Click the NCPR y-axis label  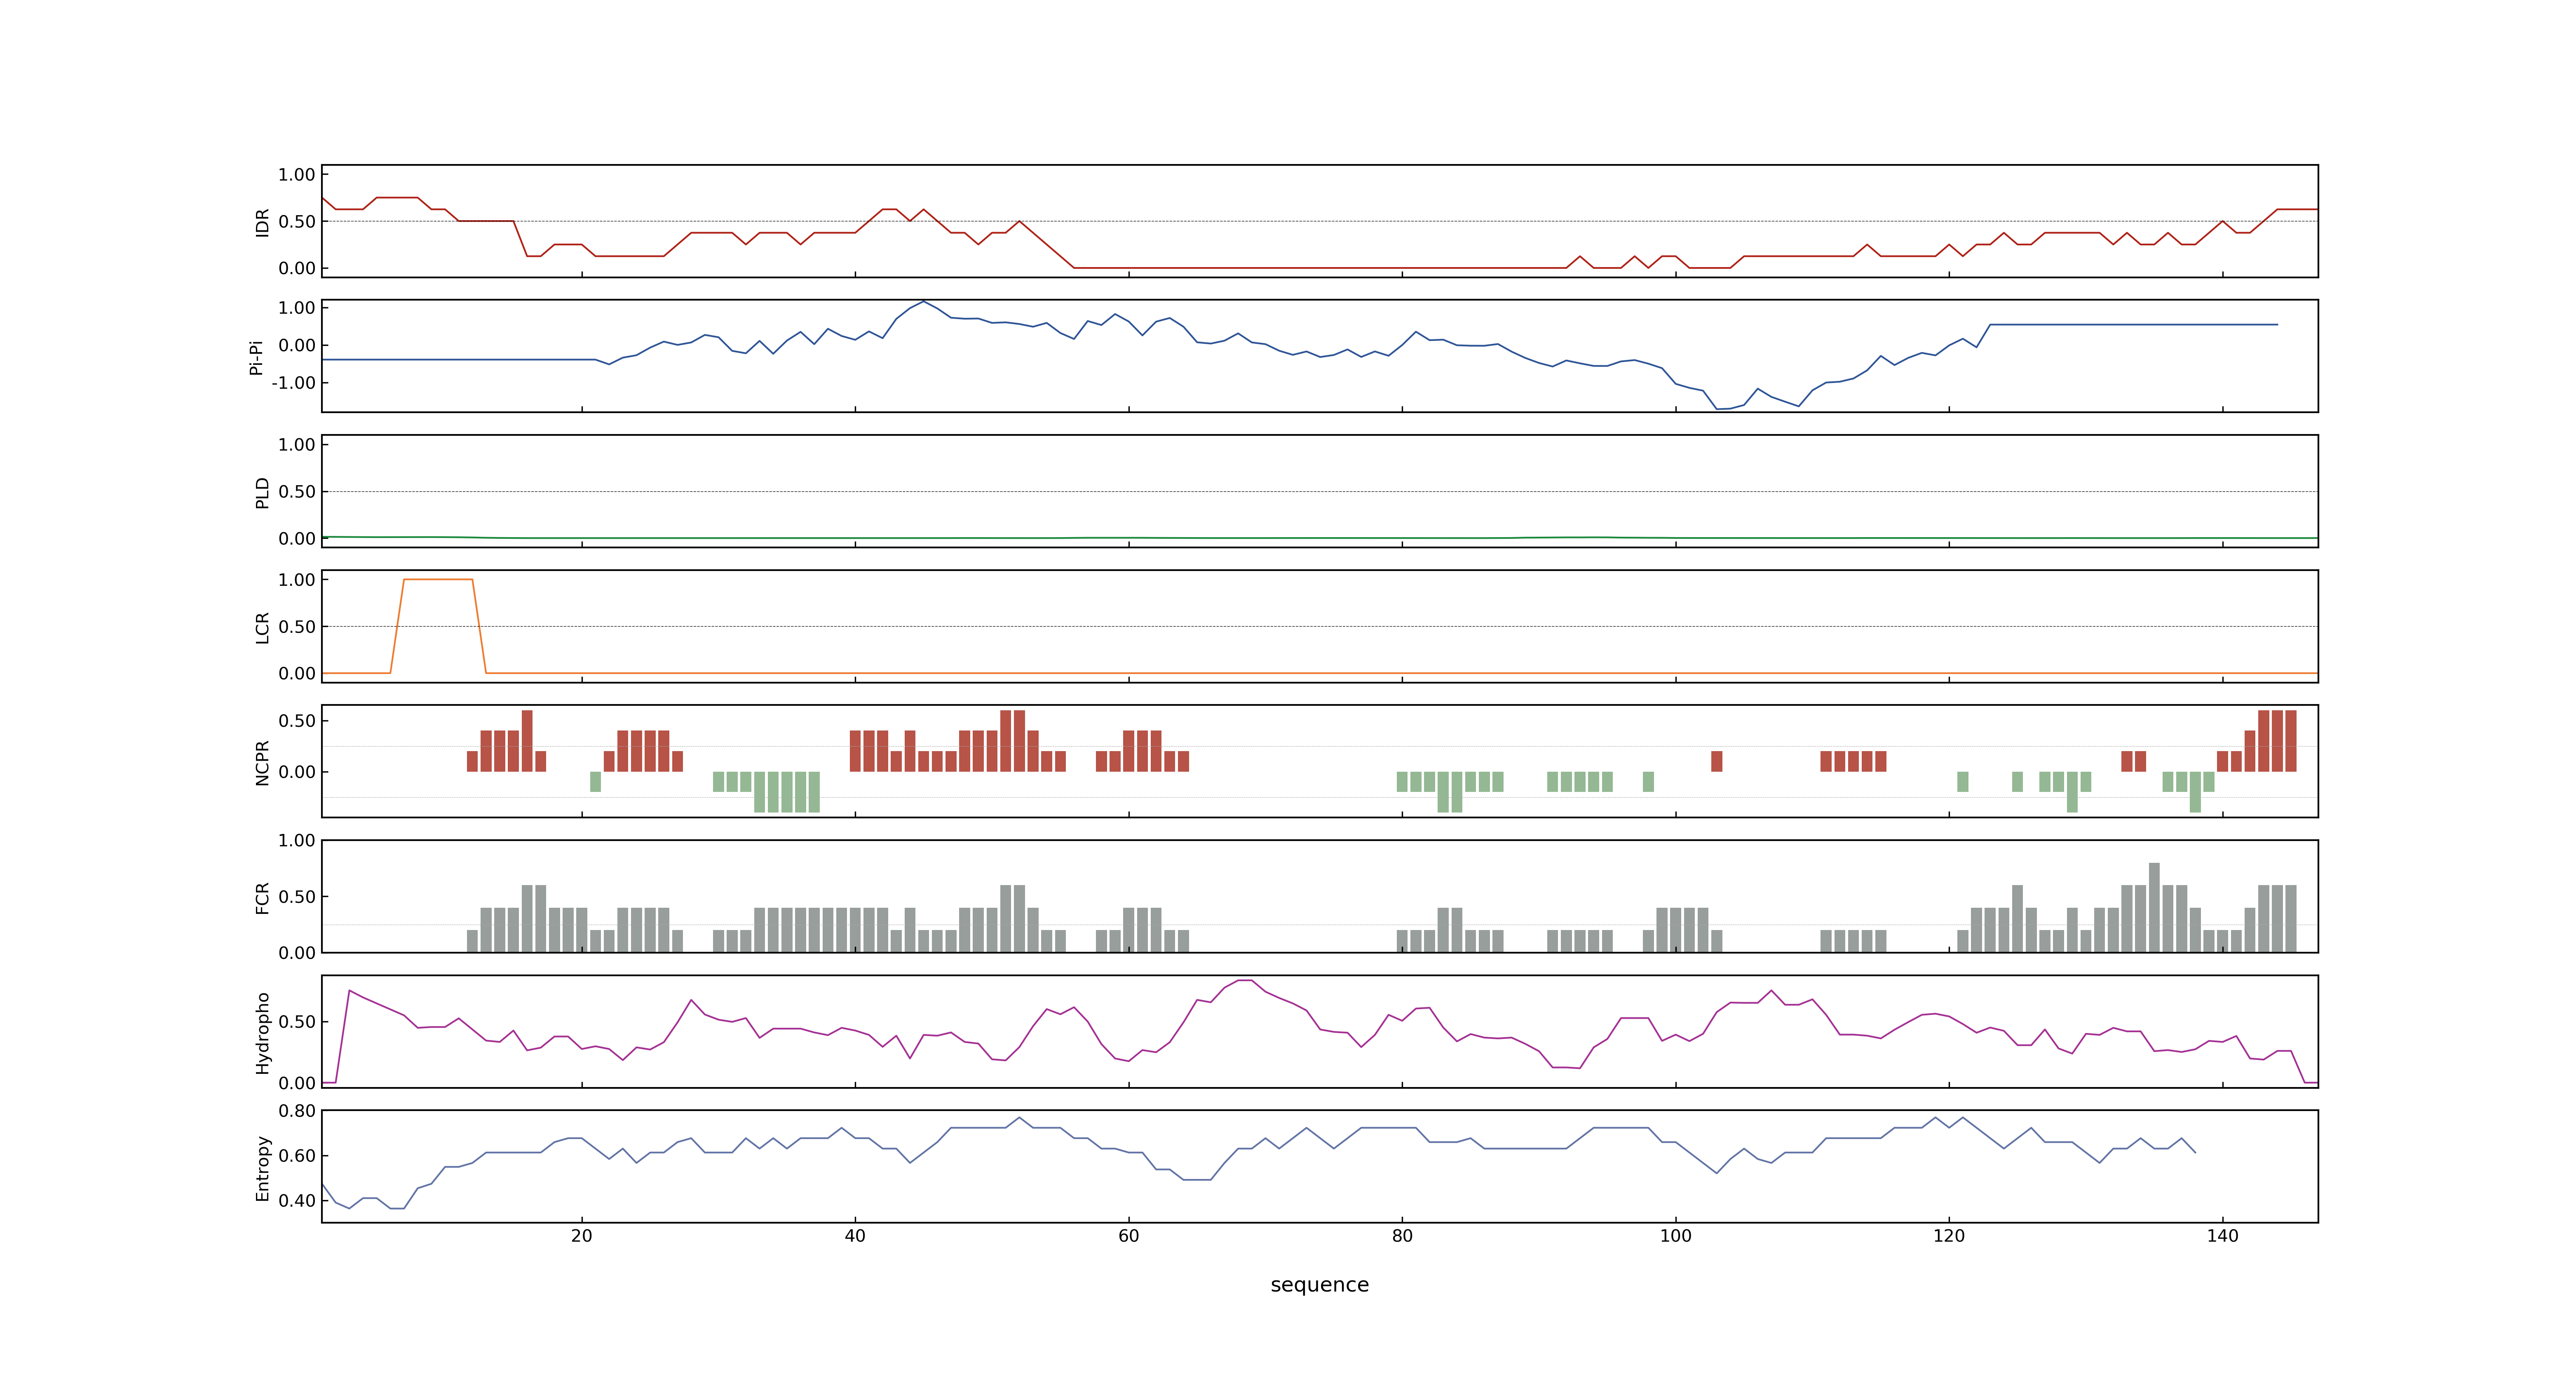[x=262, y=763]
